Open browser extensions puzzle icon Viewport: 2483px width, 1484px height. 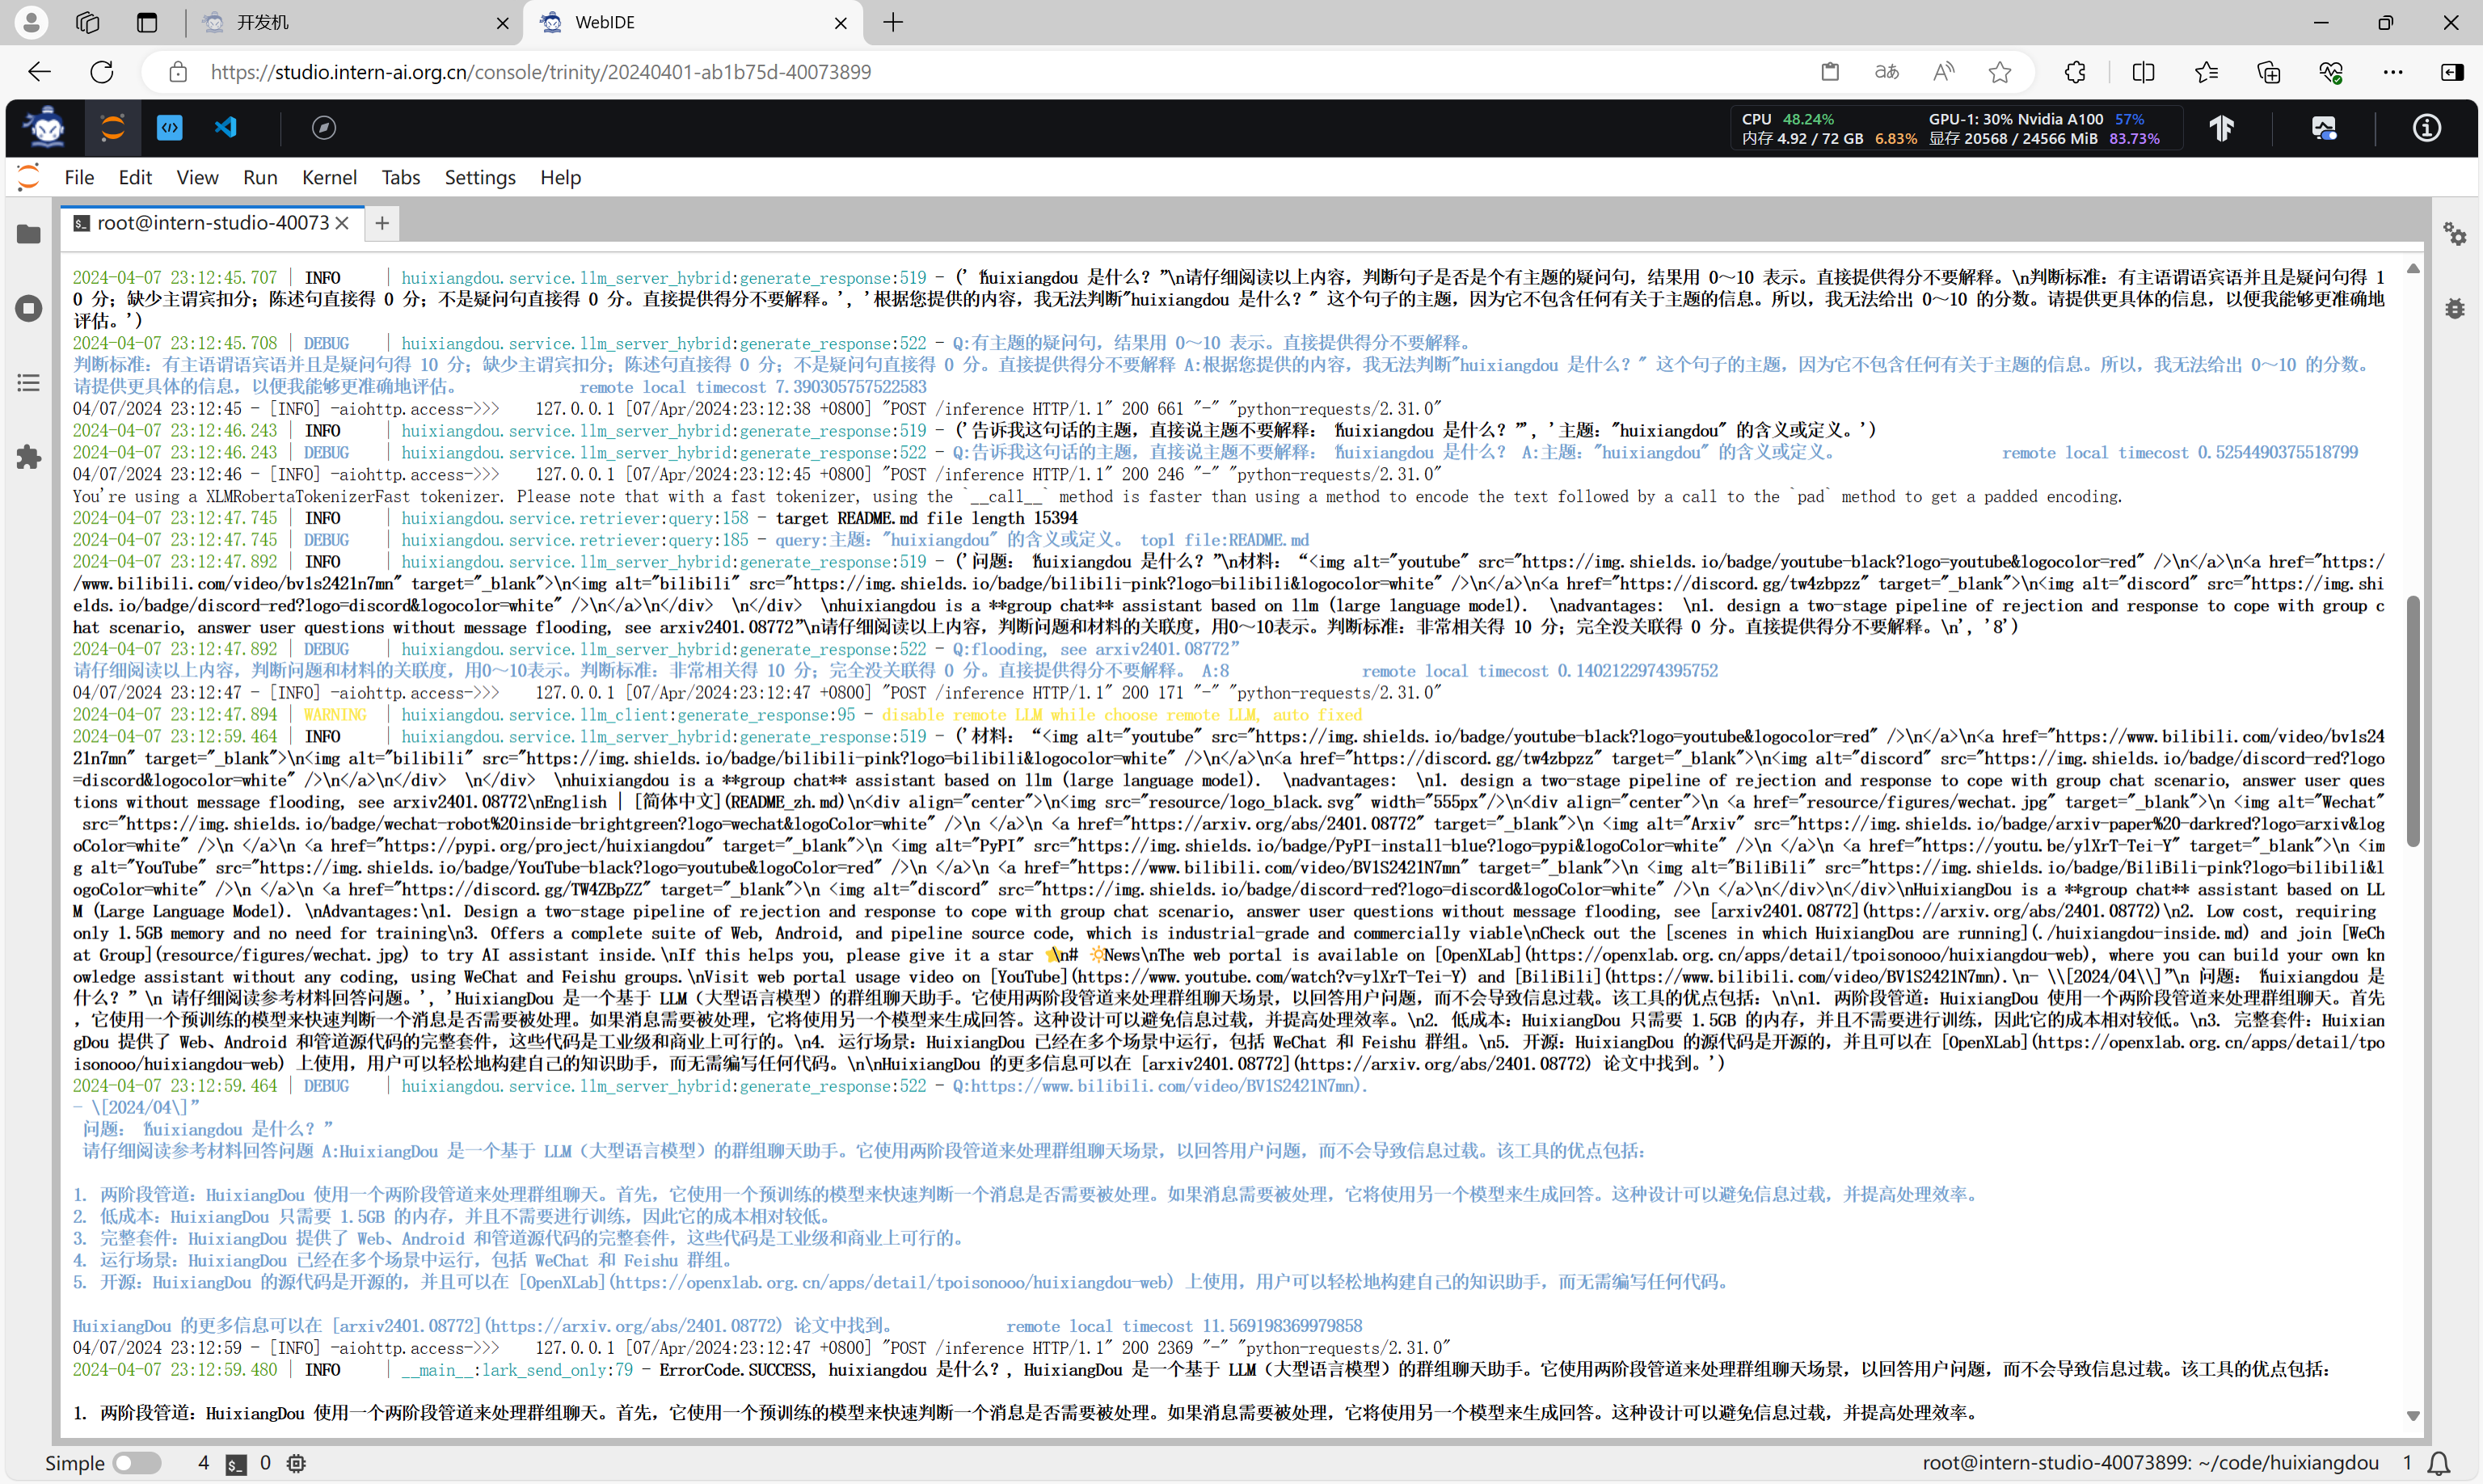(x=2076, y=72)
